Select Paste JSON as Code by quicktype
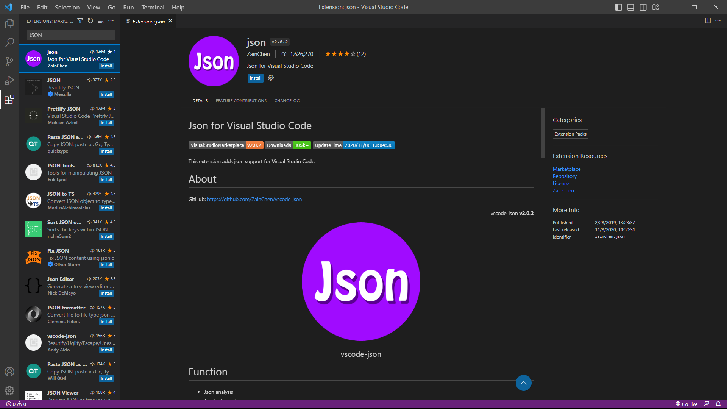 click(x=70, y=144)
